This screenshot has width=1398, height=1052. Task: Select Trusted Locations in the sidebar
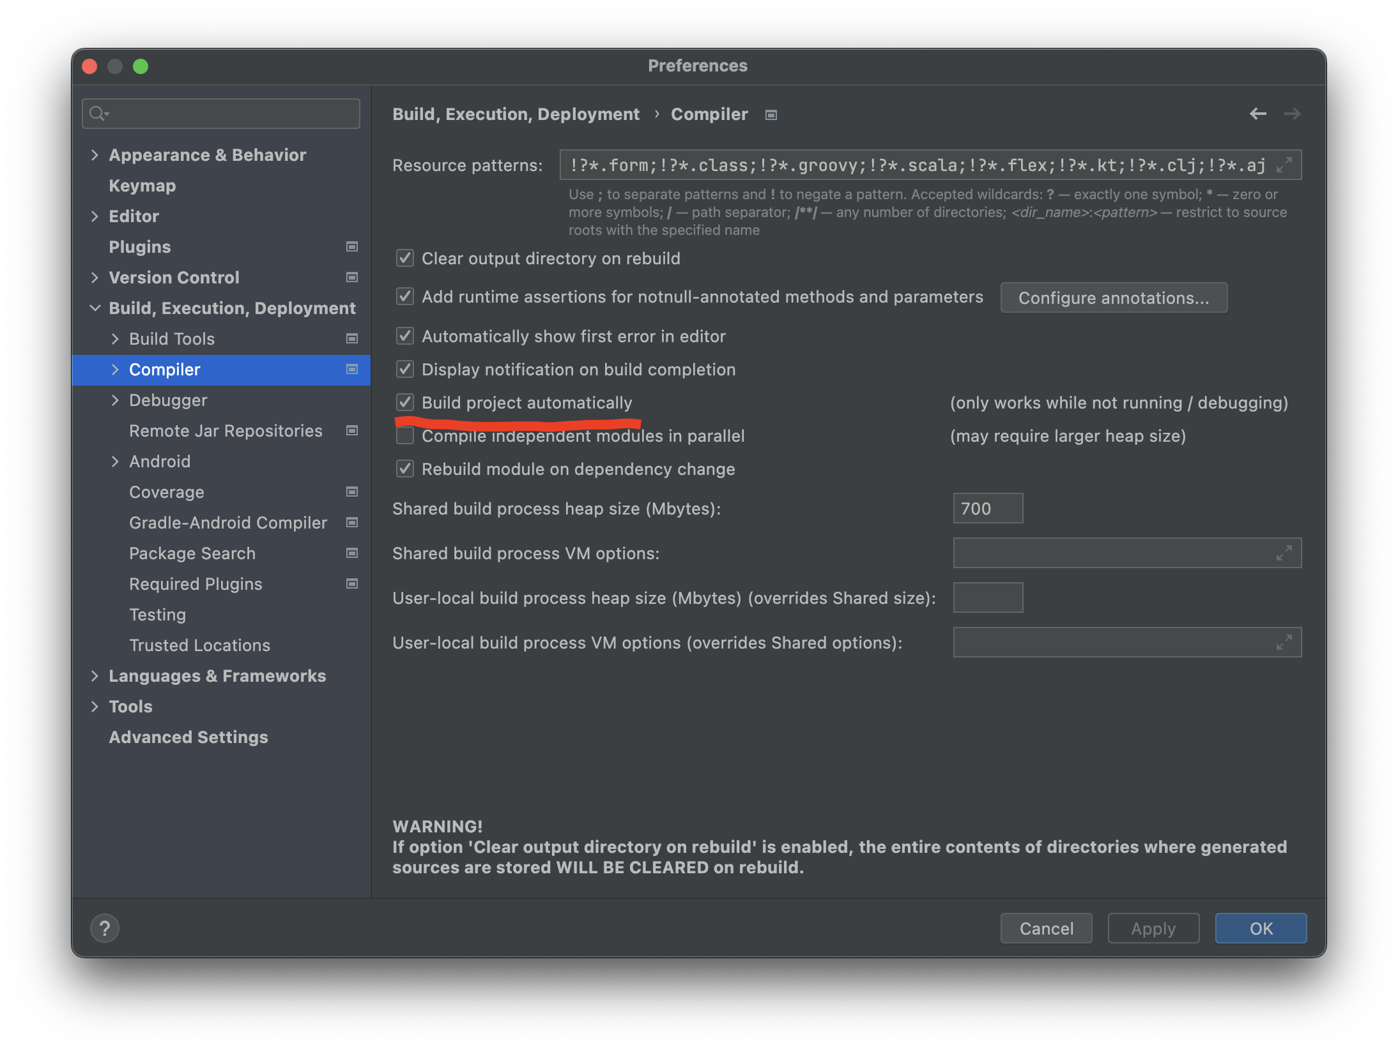click(x=199, y=645)
